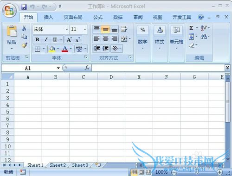This screenshot has width=232, height=176.
Task: Click the zoom slider handle
Action: point(197,172)
